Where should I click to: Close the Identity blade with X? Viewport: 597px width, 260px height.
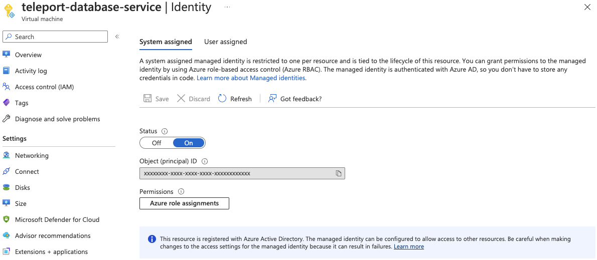click(587, 7)
